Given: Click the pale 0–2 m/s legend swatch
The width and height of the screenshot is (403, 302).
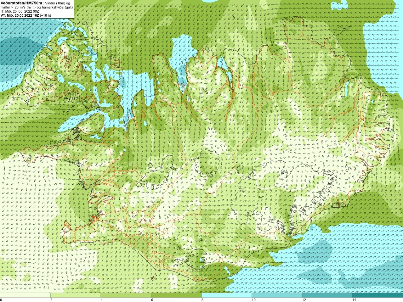Looking at the screenshot, I should click(x=25, y=295).
